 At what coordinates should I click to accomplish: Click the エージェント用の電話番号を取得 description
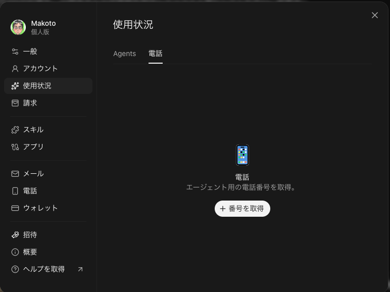click(241, 187)
